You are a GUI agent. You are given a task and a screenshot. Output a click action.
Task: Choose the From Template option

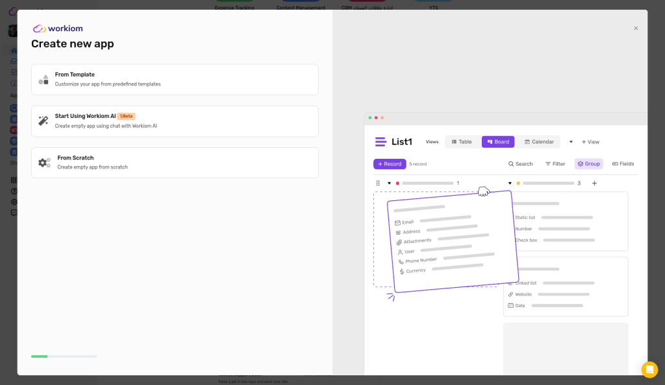tap(175, 80)
